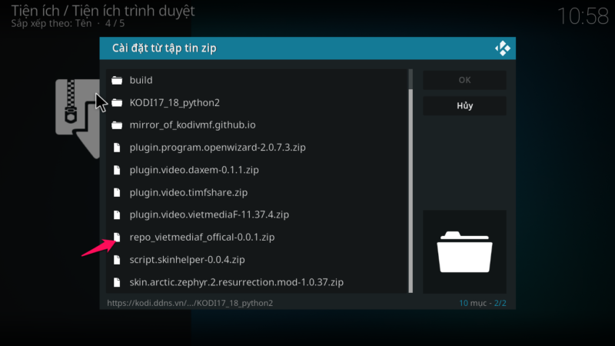Click the large folder preview thumbnail

[x=464, y=251]
